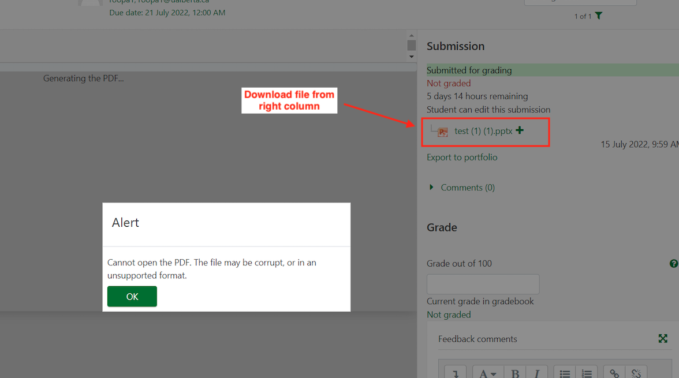Click the Grade out of 100 field
This screenshot has width=679, height=378.
pyautogui.click(x=483, y=284)
